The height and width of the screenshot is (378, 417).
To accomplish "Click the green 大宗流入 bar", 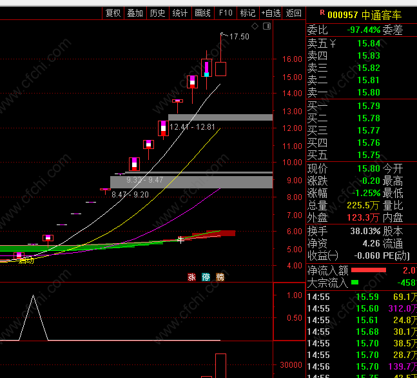I will pyautogui.click(x=354, y=282).
